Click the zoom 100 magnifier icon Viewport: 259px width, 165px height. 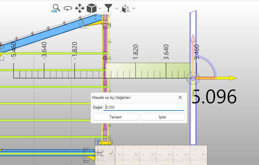(56, 8)
